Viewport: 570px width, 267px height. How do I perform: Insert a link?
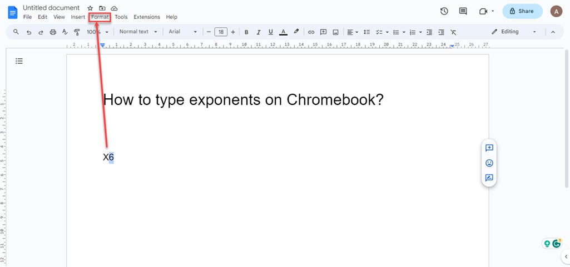point(311,32)
